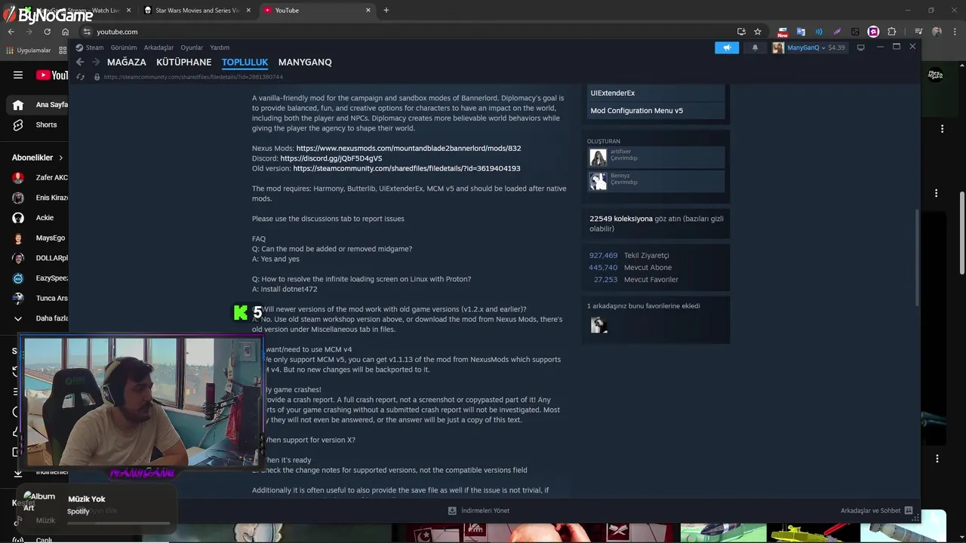
Task: Open the Nexus Mods link
Action: (x=408, y=149)
